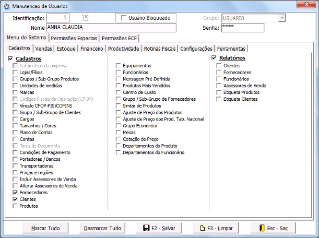Toggle the Relatórios master checkbox
This screenshot has height=238, width=319.
pyautogui.click(x=214, y=58)
